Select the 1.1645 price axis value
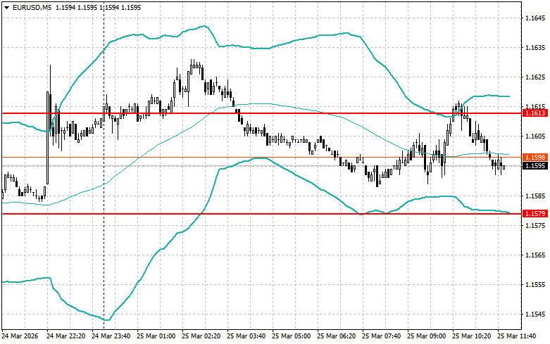The image size is (550, 344). (535, 18)
